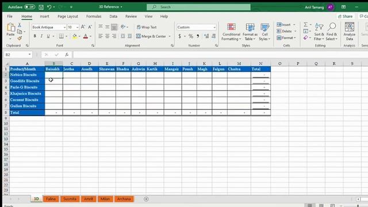Click the Orientation text angle icon
Screen dimensions: 368x207
[123, 27]
